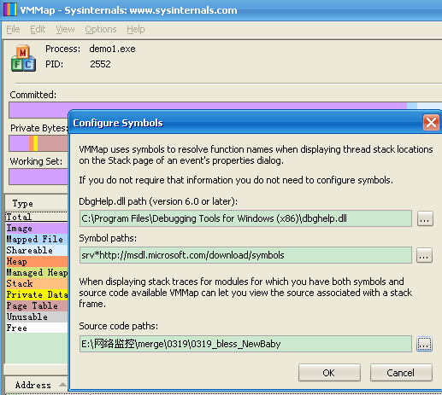Click the Symbol paths text field
442x395 pixels.
(245, 255)
